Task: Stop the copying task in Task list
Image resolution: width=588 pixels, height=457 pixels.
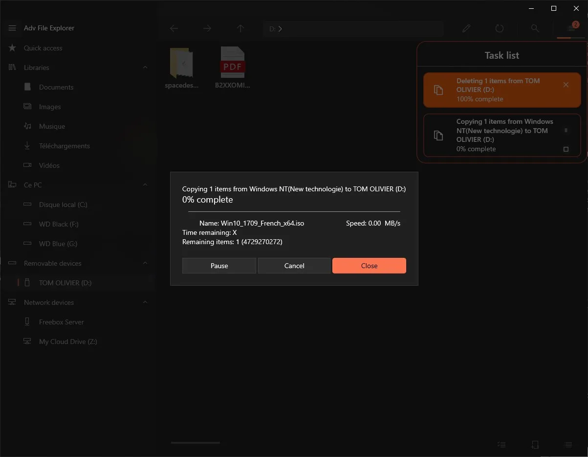Action: coord(566,149)
